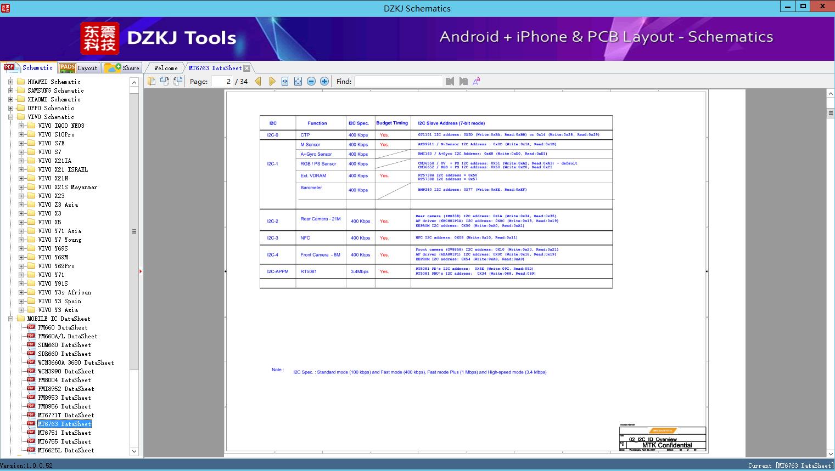Expand the SAMSUNG Schematic folder

click(x=10, y=90)
